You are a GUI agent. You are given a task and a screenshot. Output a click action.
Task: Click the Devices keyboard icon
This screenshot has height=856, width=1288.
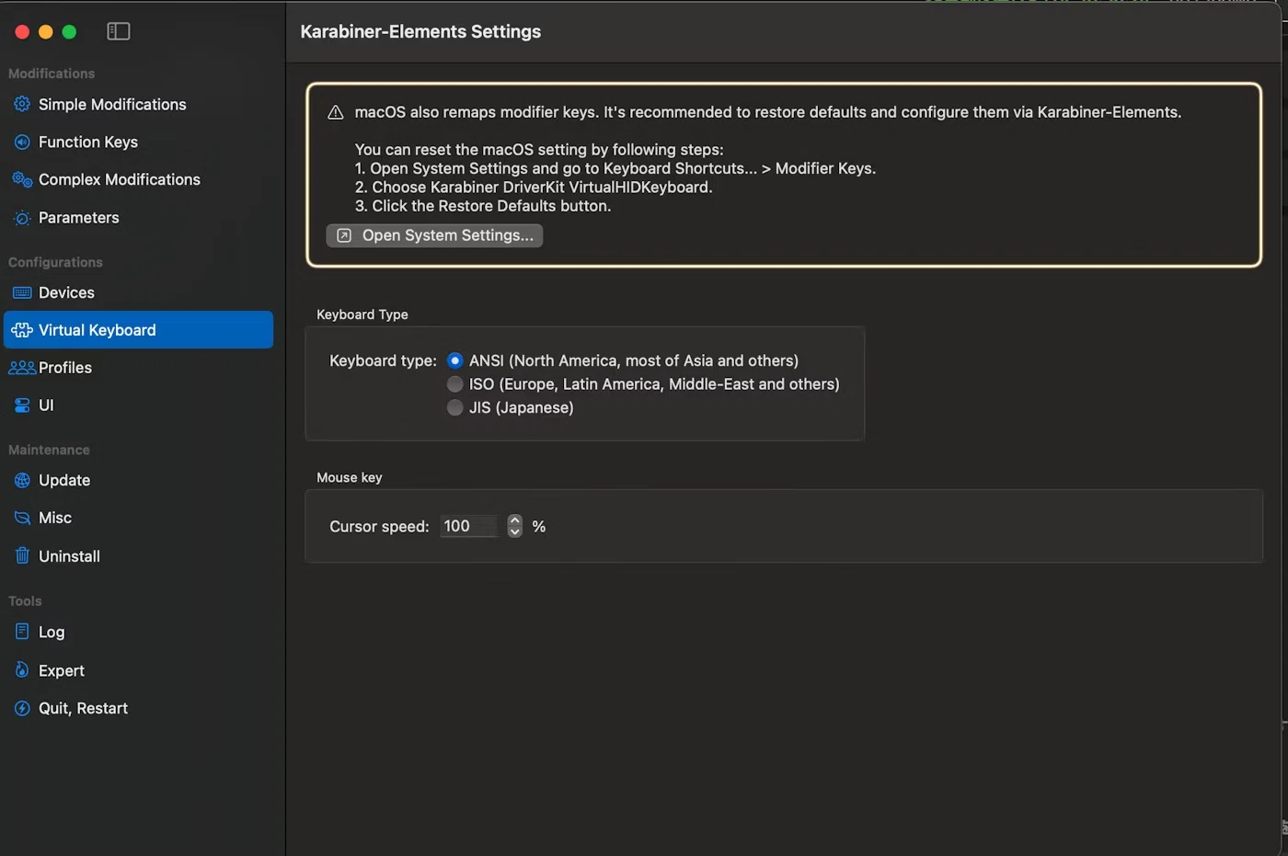[x=22, y=293]
